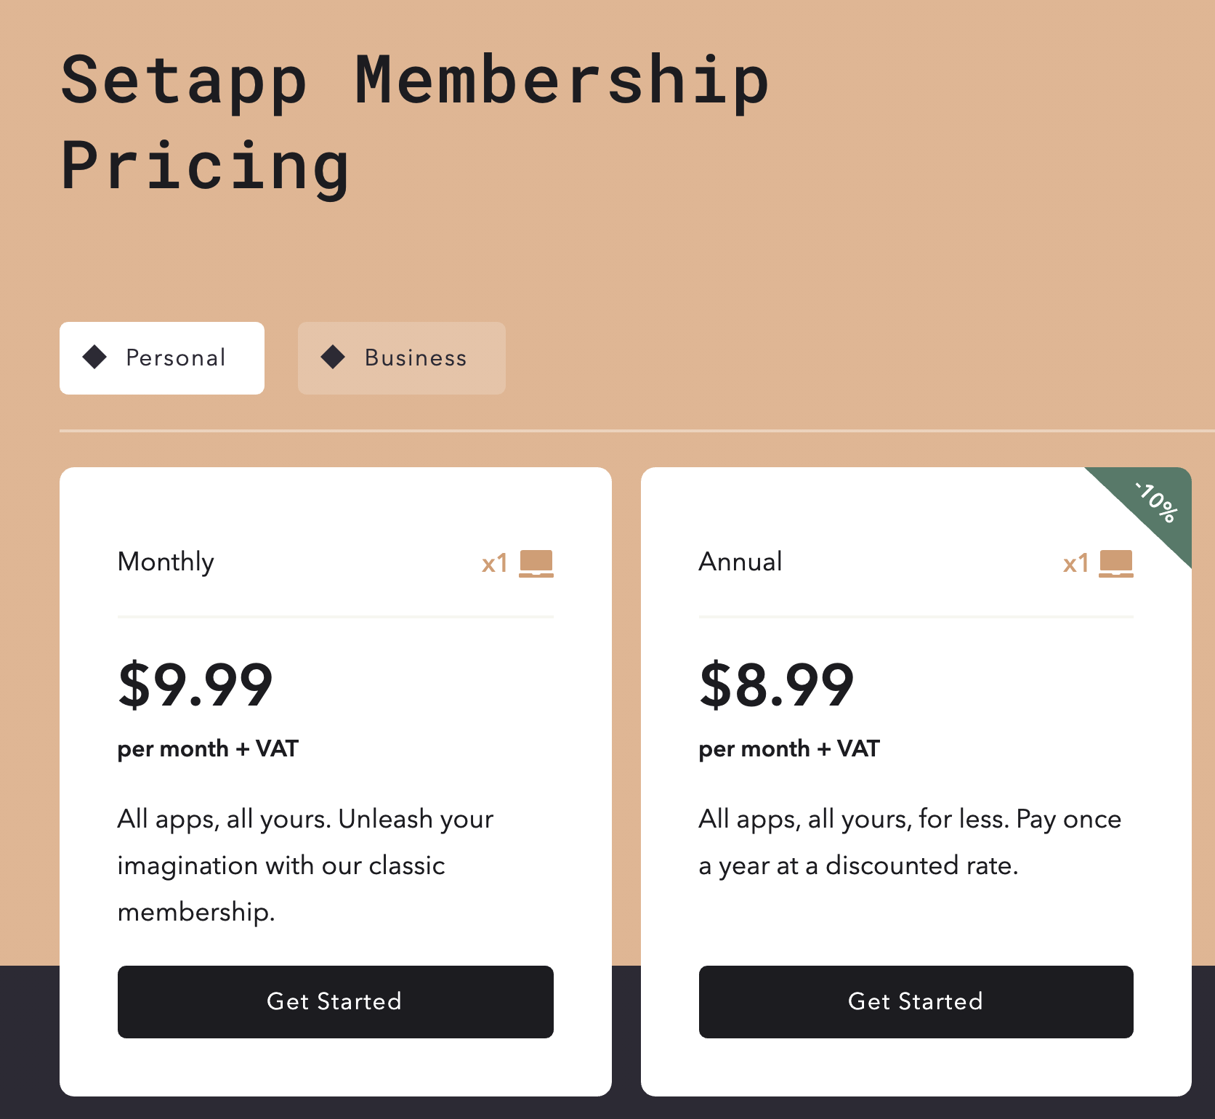Click the green -10% discount ribbon
This screenshot has width=1215, height=1119.
pyautogui.click(x=1155, y=503)
